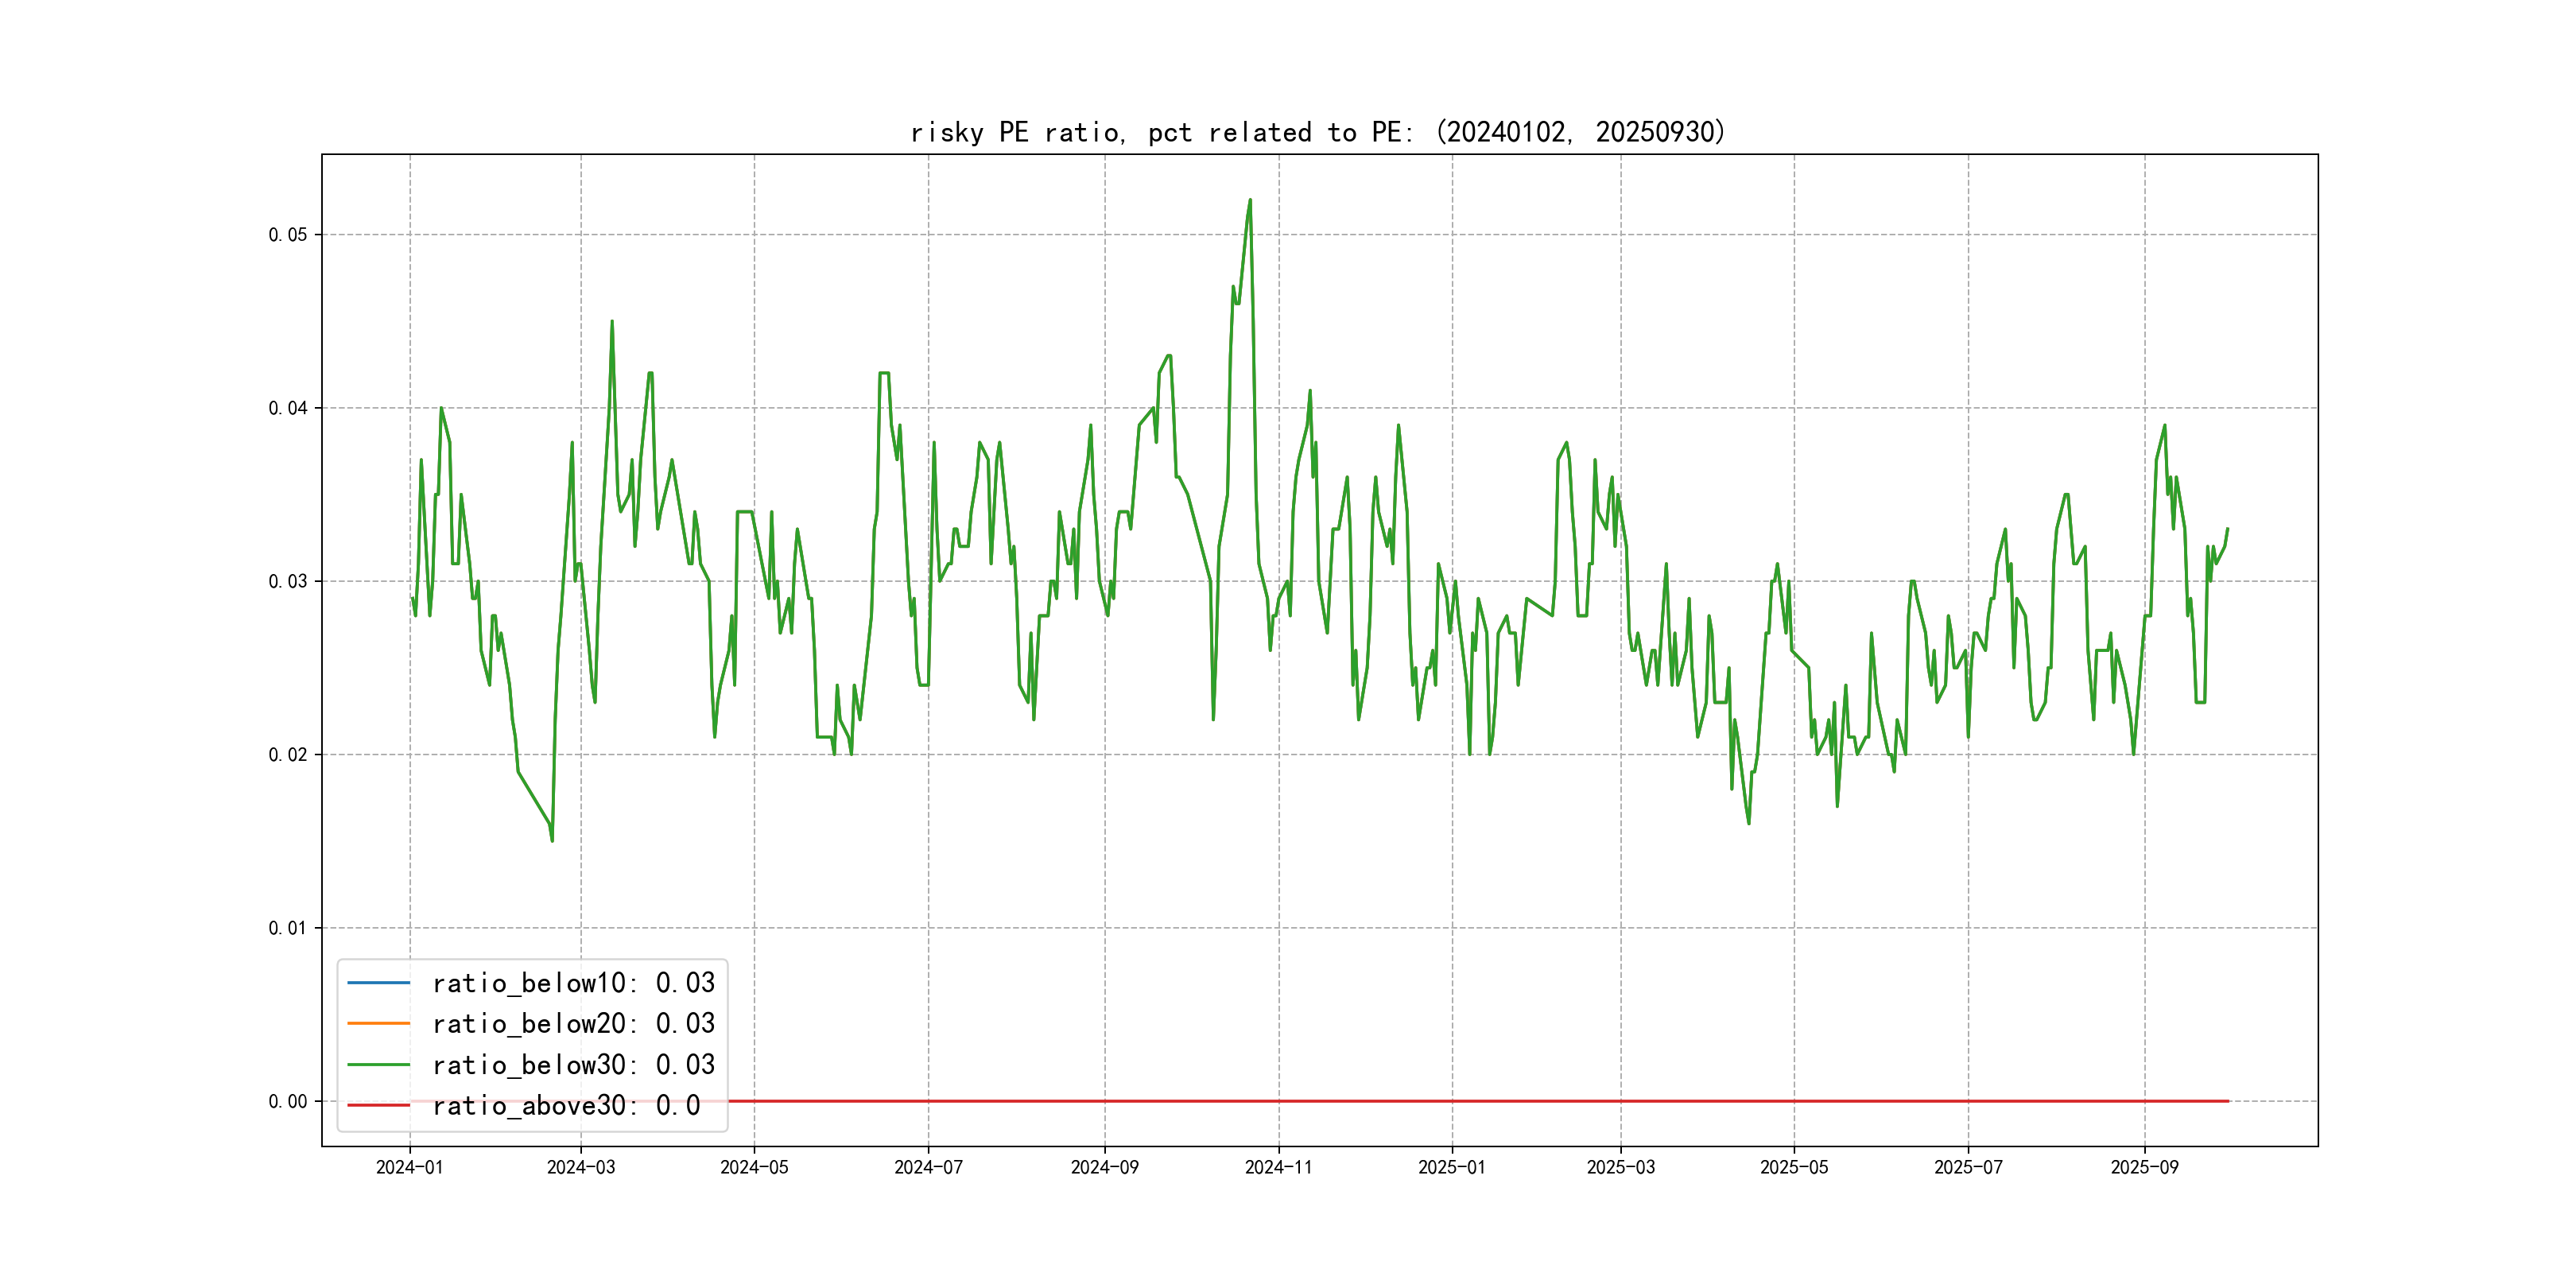This screenshot has height=1288, width=2576.
Task: Click the chart title text
Action: pyautogui.click(x=1318, y=132)
